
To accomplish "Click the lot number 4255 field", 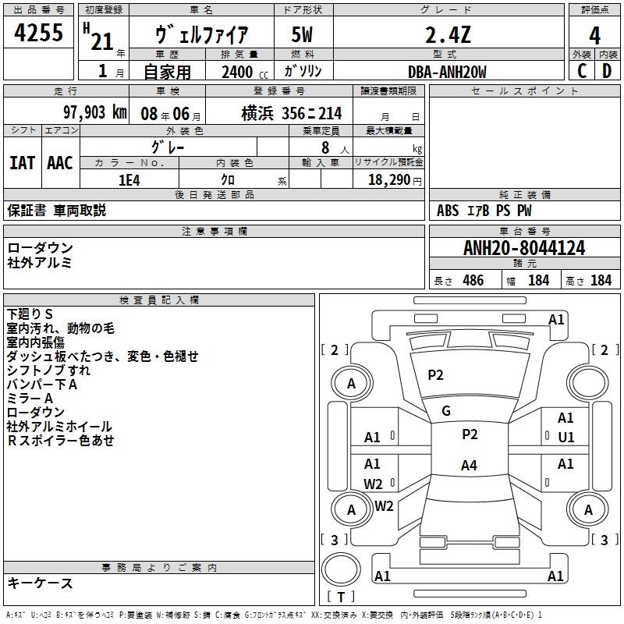I will click(38, 32).
